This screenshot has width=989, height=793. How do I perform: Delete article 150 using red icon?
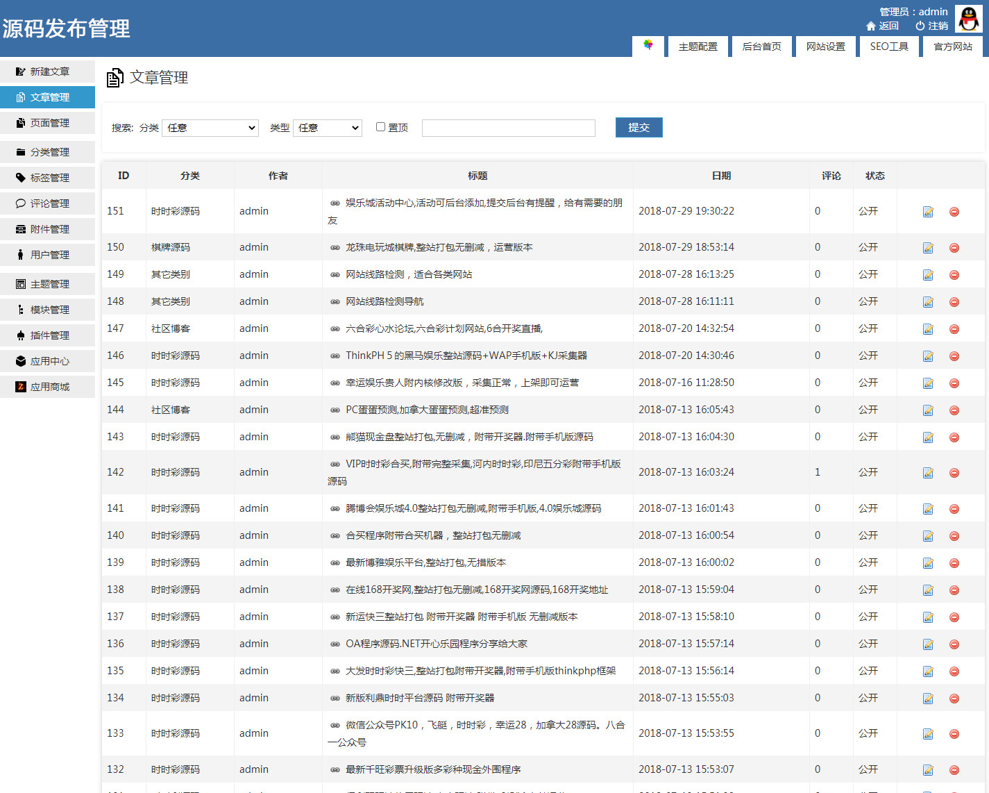click(x=954, y=248)
